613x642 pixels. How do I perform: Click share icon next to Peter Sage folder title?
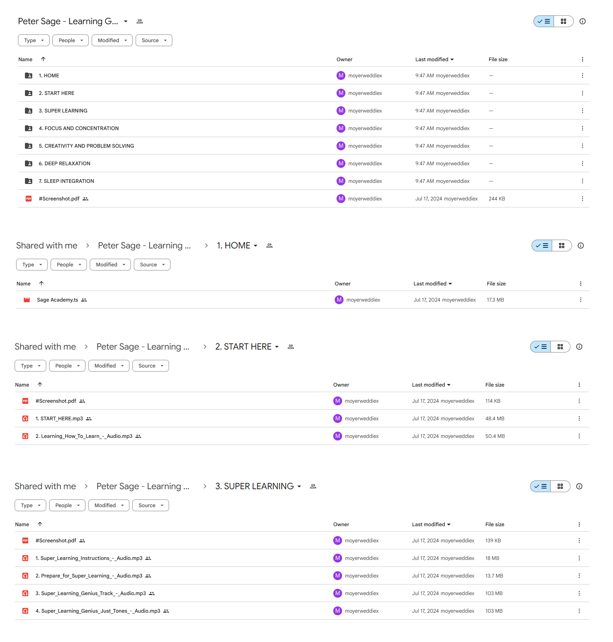140,21
